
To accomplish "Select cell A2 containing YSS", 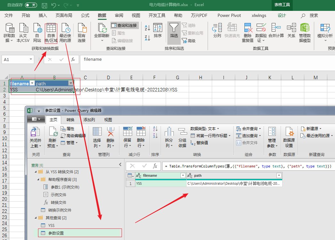I will [22, 89].
